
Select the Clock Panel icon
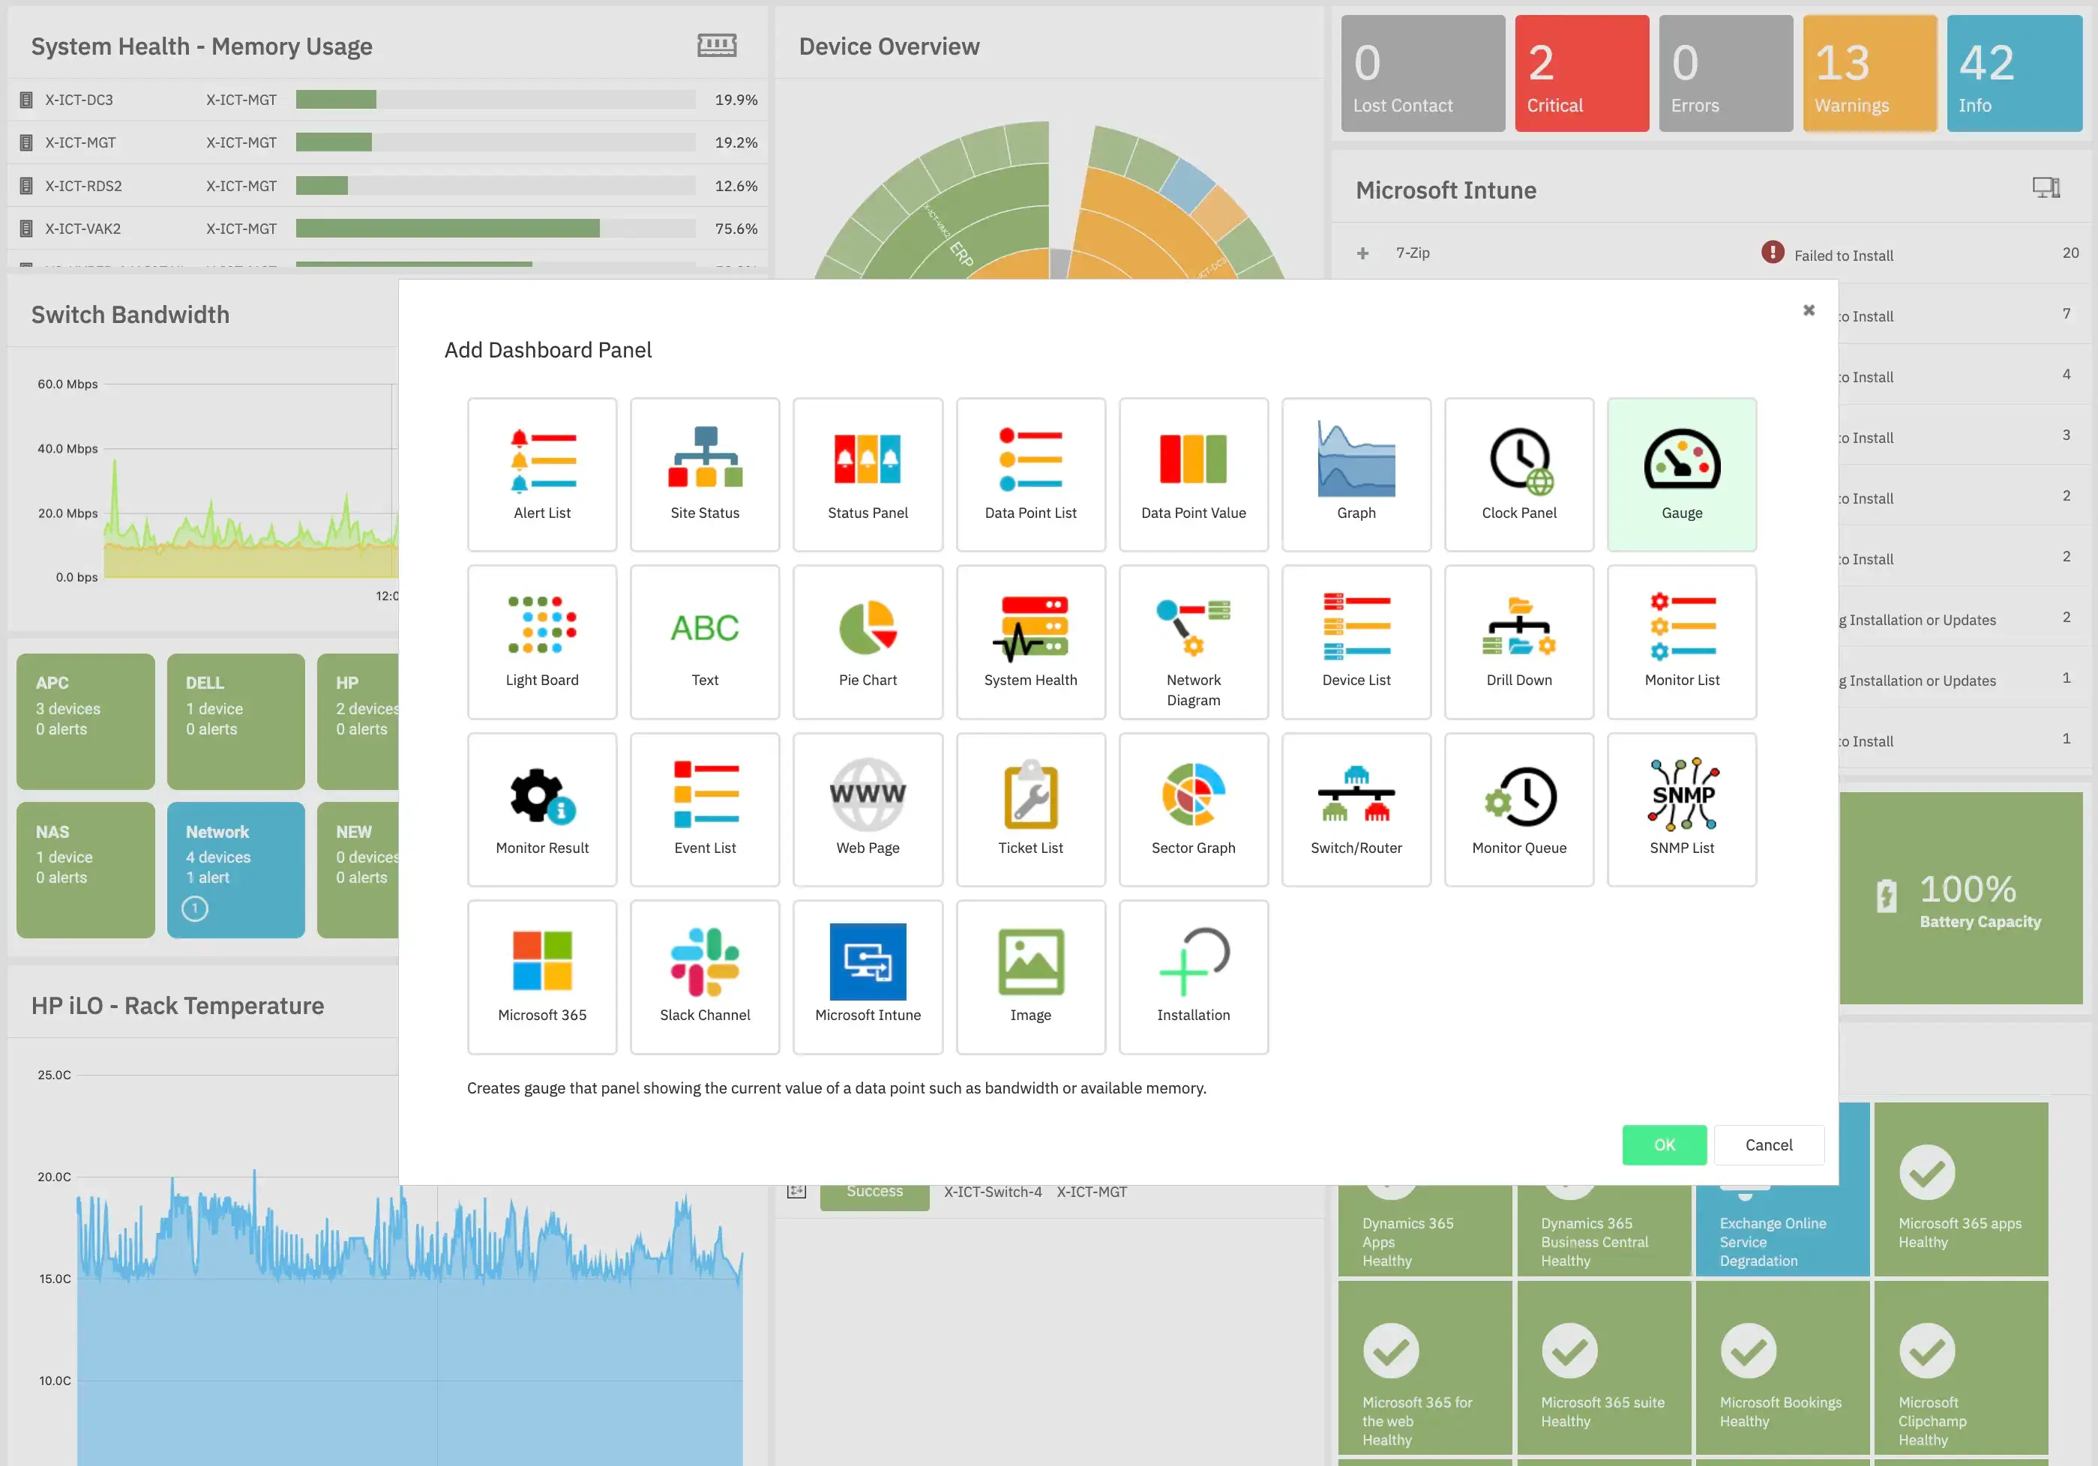tap(1518, 474)
